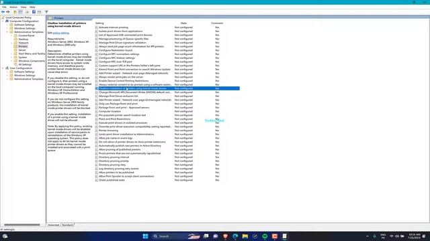Collapse the Computer Configuration node
The width and height of the screenshot is (430, 241).
pos(3,21)
